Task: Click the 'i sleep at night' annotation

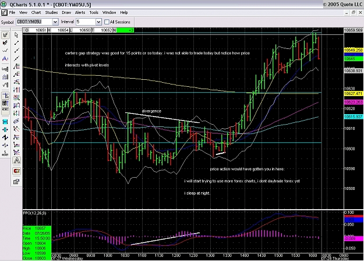Action: coord(197,193)
